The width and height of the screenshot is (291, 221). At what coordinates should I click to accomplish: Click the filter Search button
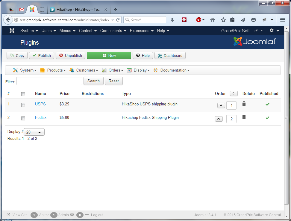[x=93, y=81]
